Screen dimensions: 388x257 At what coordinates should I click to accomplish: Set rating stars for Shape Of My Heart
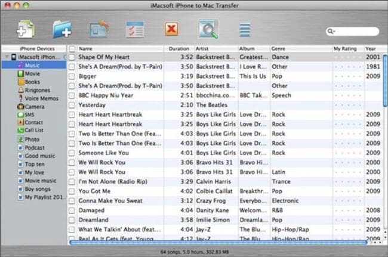click(x=348, y=57)
